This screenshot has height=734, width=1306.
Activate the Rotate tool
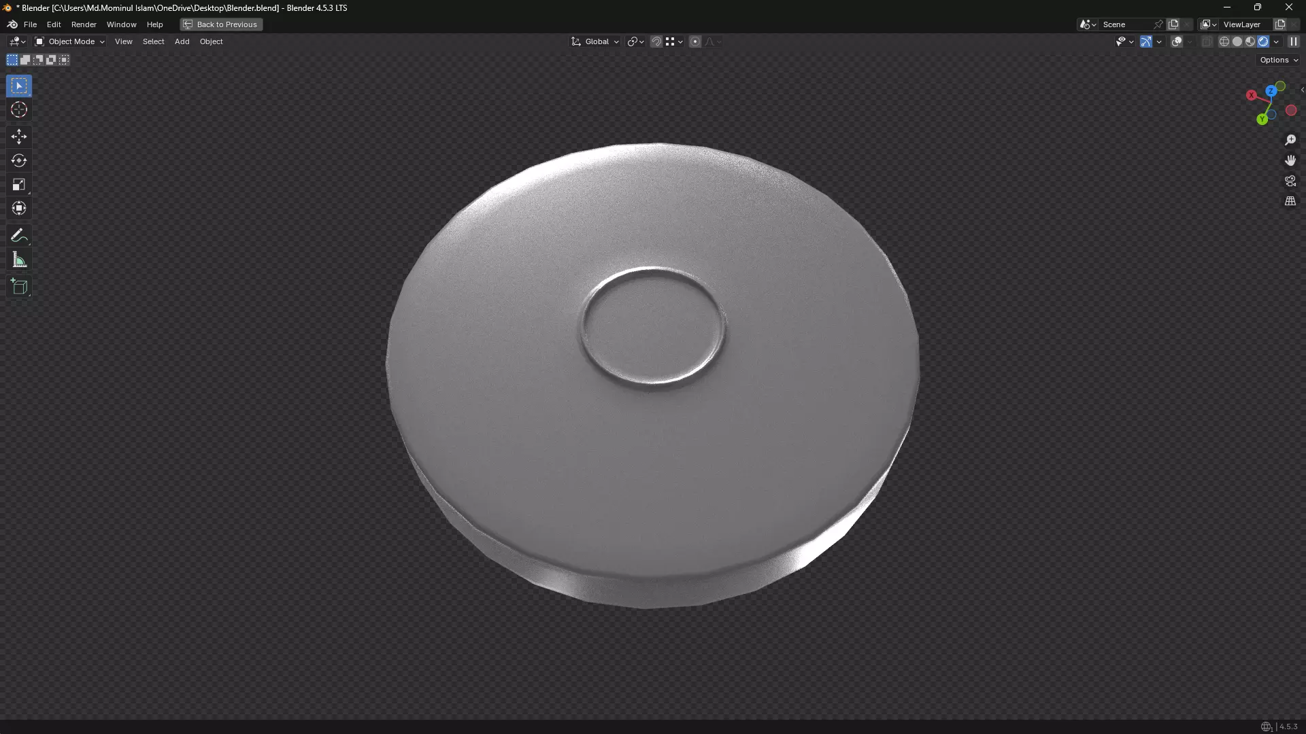(x=19, y=160)
